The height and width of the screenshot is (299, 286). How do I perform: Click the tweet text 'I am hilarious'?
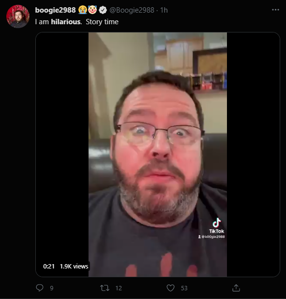pyautogui.click(x=58, y=22)
